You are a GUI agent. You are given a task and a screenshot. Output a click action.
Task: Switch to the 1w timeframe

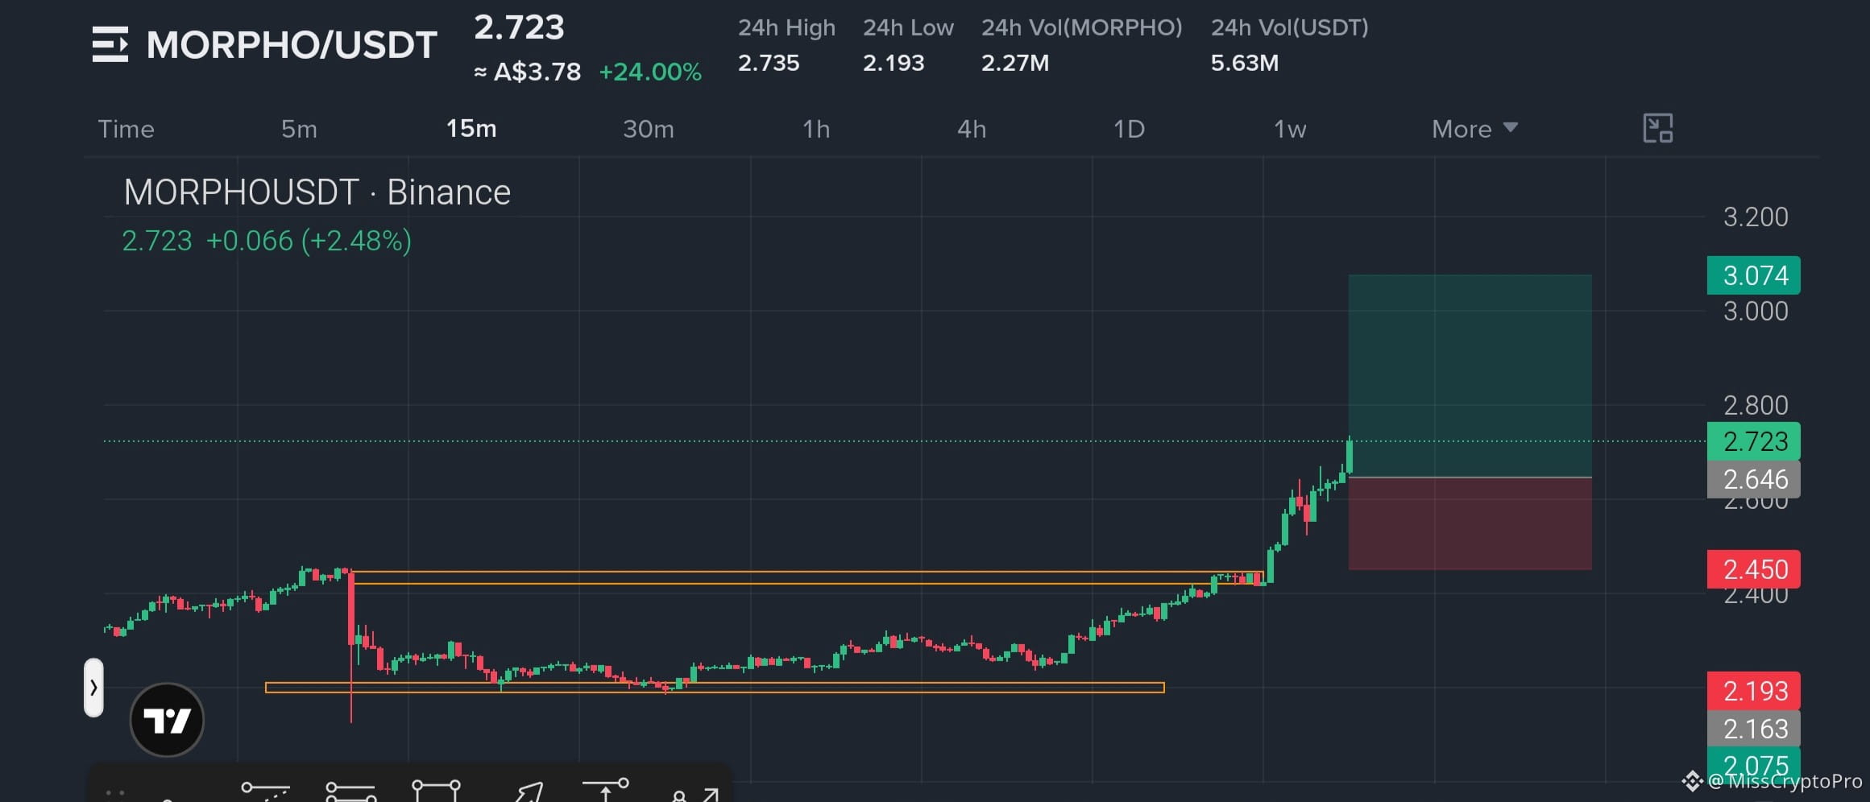coord(1290,129)
